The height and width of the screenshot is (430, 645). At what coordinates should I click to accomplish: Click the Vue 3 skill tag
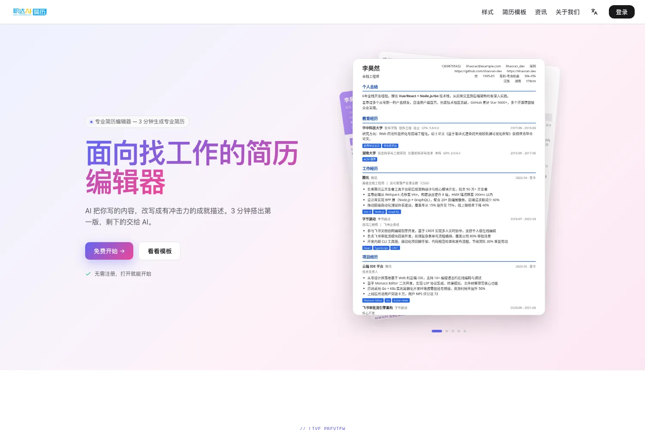[367, 212]
